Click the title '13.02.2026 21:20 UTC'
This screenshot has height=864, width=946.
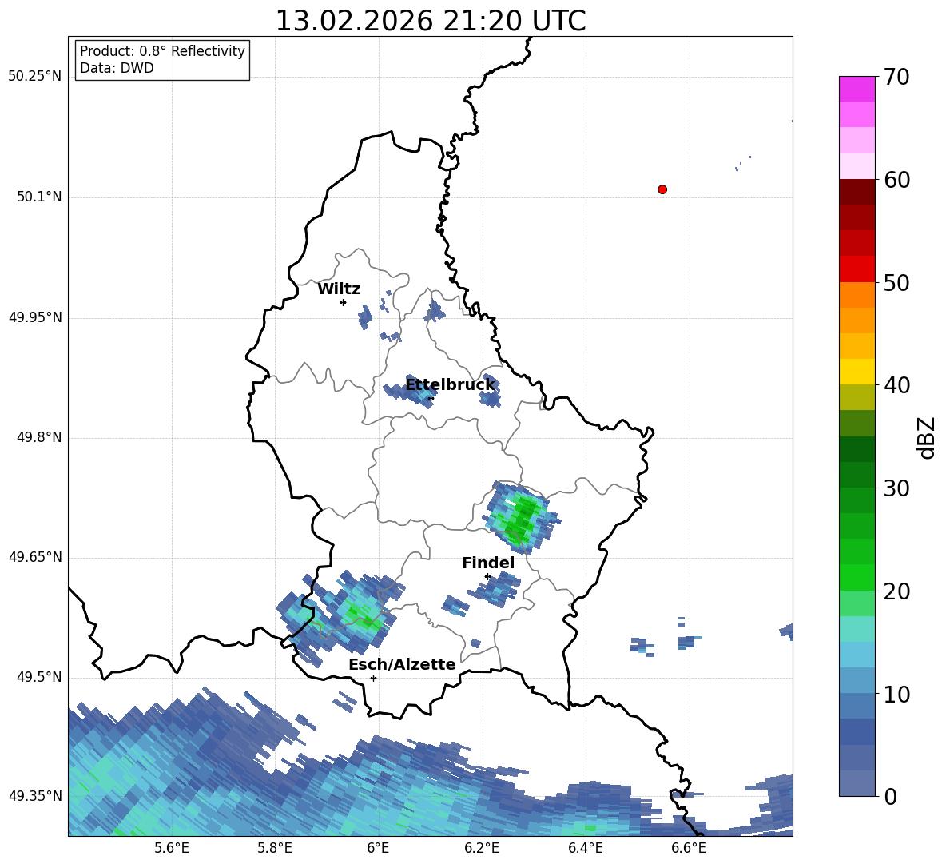tap(431, 21)
